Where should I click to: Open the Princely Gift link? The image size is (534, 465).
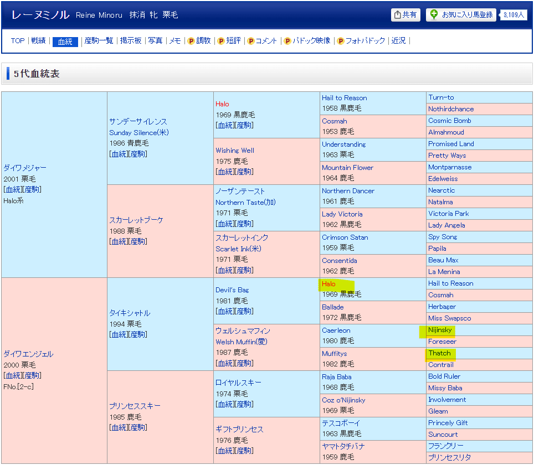(448, 423)
